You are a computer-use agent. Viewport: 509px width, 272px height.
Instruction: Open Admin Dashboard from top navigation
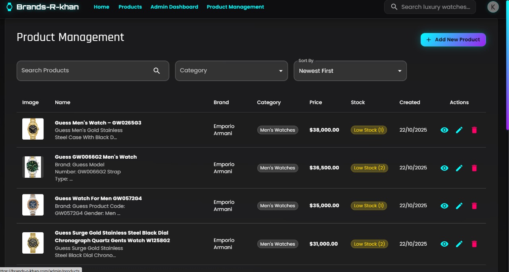coord(174,7)
